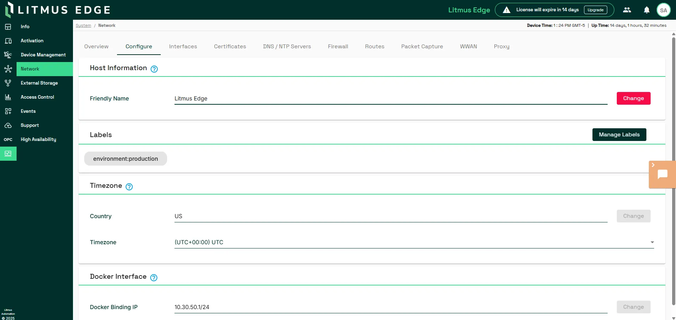Open the Support cloud icon
The height and width of the screenshot is (320, 676).
(x=8, y=125)
